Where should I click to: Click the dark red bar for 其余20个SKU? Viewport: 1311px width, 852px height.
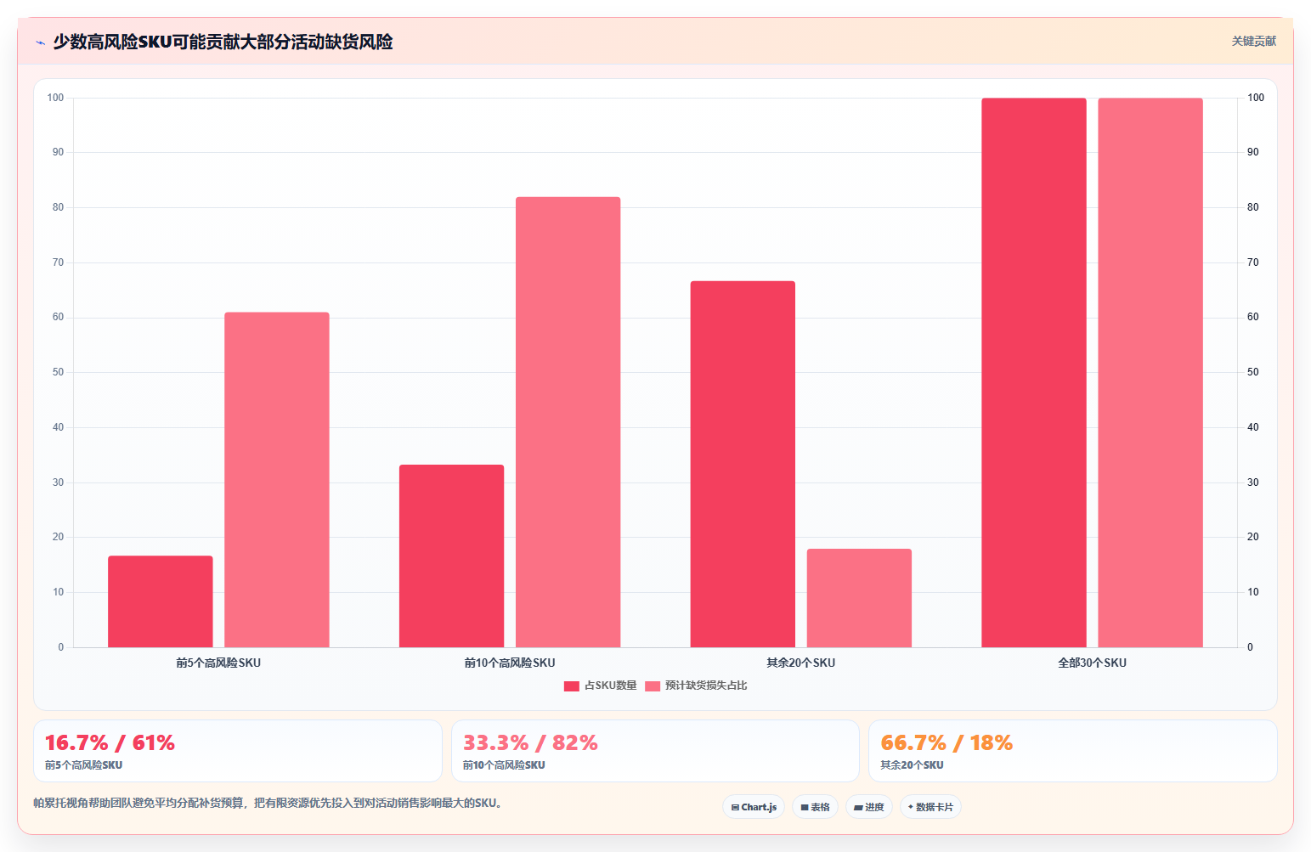743,464
